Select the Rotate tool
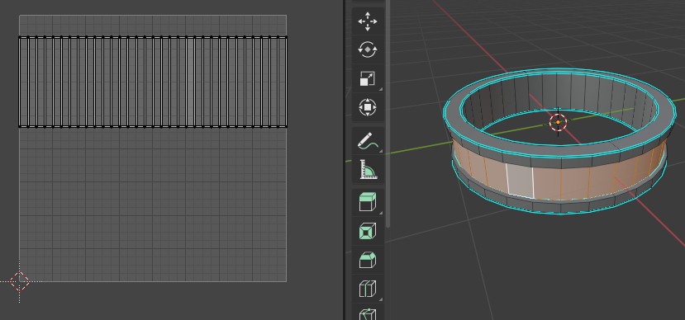 368,49
